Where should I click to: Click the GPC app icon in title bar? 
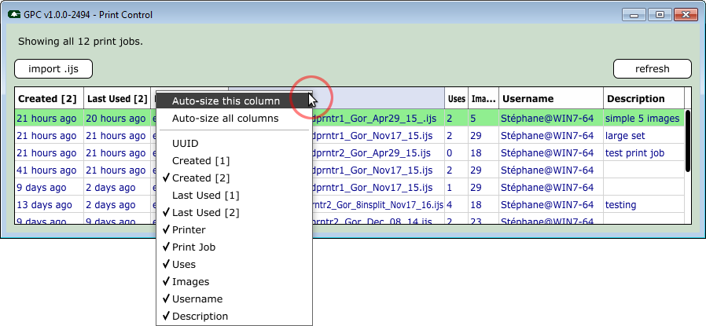point(14,15)
